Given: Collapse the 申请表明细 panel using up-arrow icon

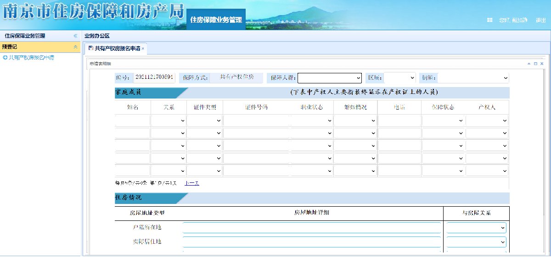Looking at the screenshot, I should (529, 64).
